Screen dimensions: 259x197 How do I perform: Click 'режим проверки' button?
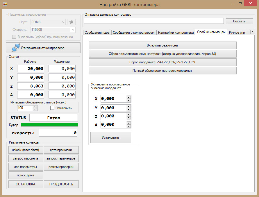point(61,167)
